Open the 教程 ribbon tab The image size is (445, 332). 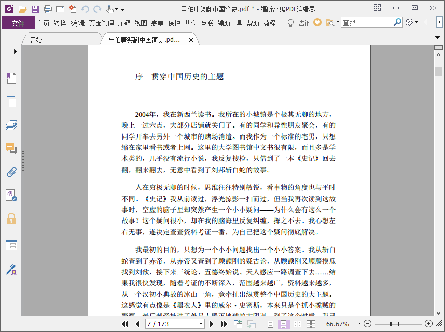coord(269,23)
